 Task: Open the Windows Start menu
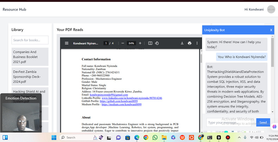[x=54, y=138]
